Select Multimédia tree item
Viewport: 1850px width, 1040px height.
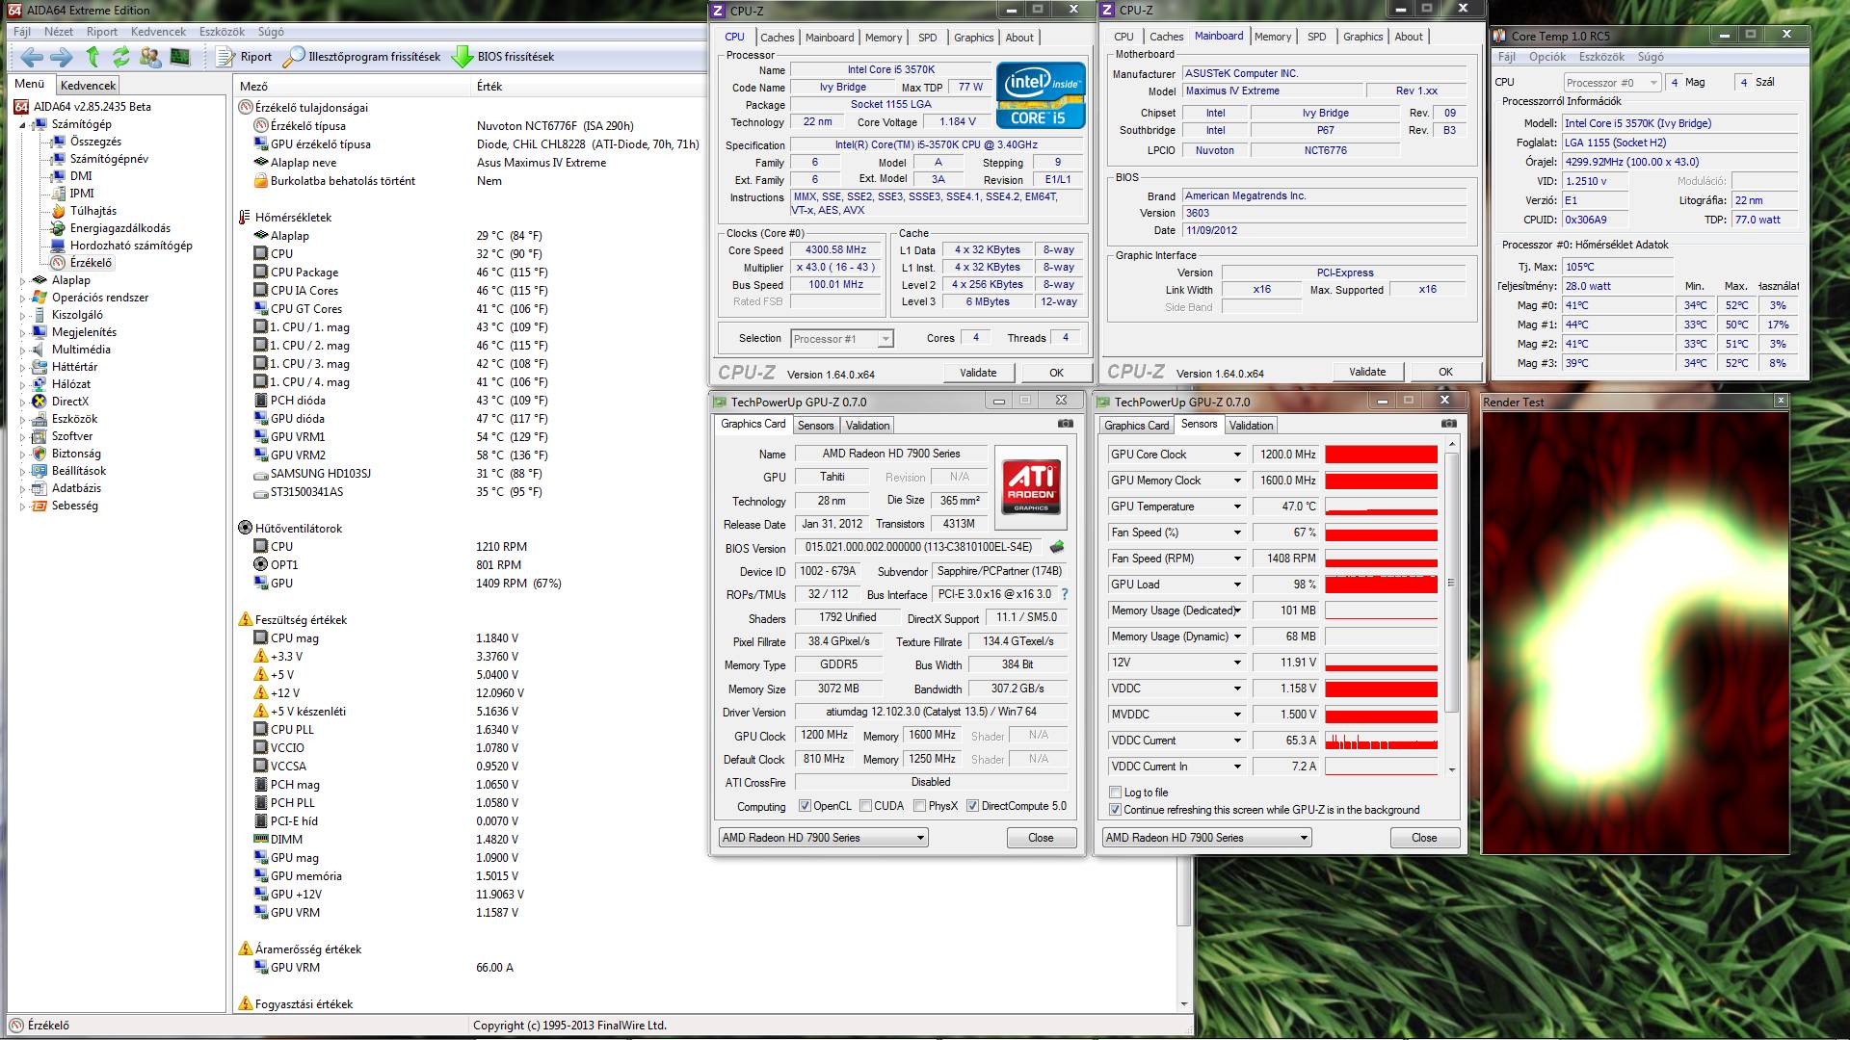71,350
